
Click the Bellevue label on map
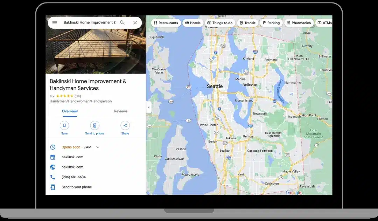click(250, 85)
